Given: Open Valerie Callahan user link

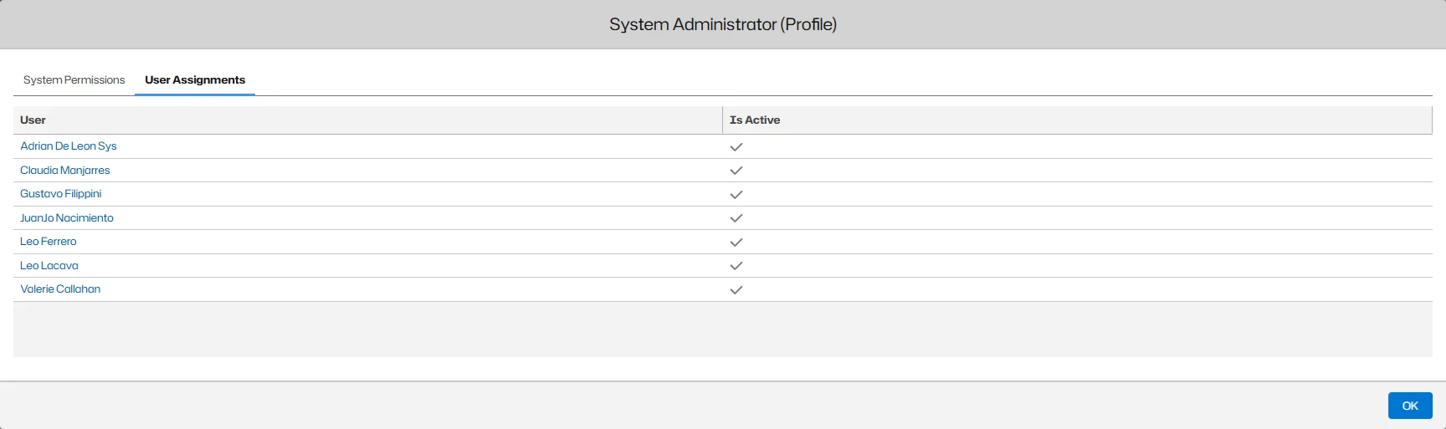Looking at the screenshot, I should click(60, 289).
